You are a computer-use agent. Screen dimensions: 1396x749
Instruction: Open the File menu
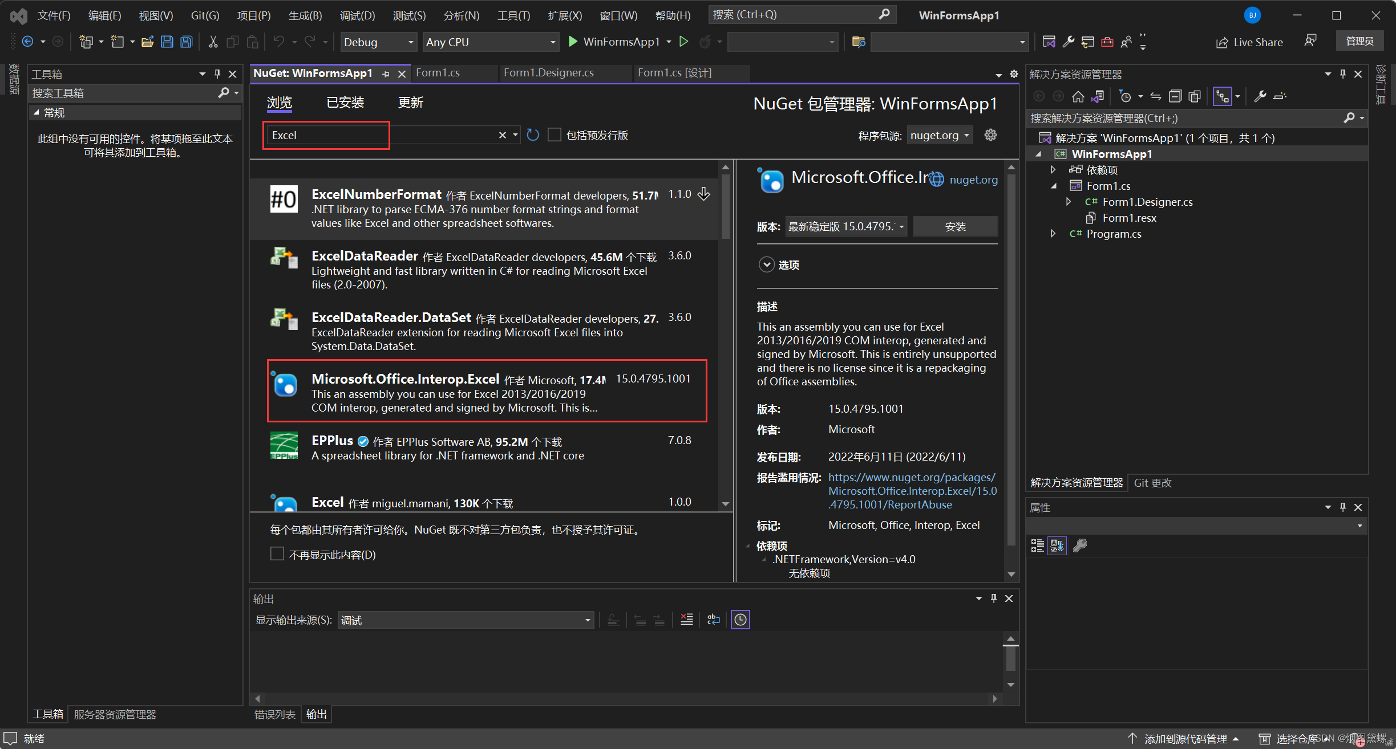click(54, 15)
